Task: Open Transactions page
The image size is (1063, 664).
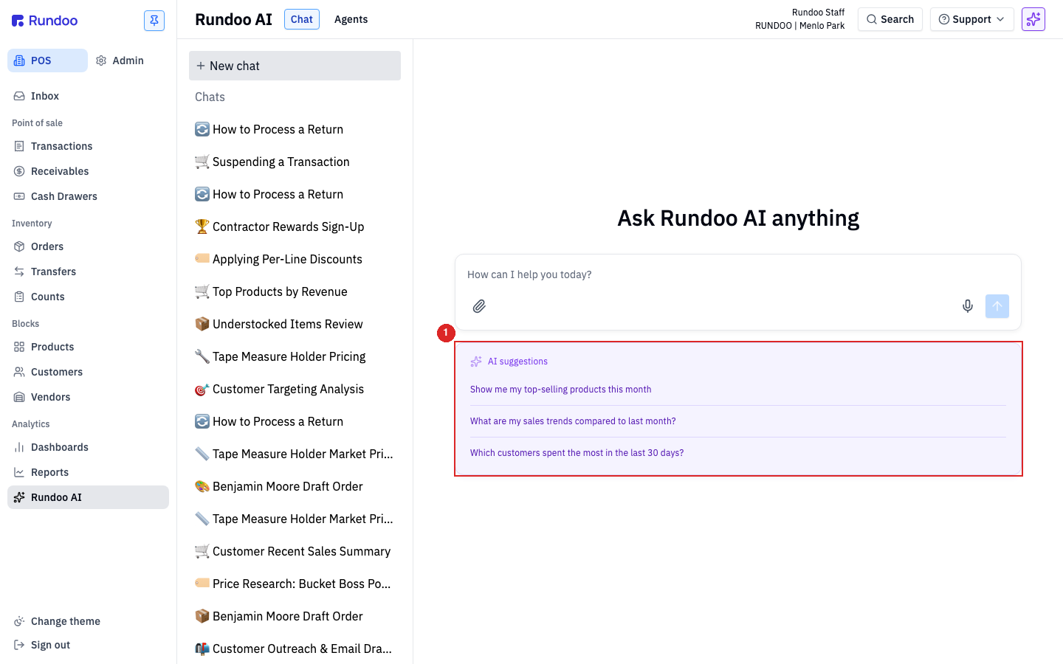Action: [89, 146]
